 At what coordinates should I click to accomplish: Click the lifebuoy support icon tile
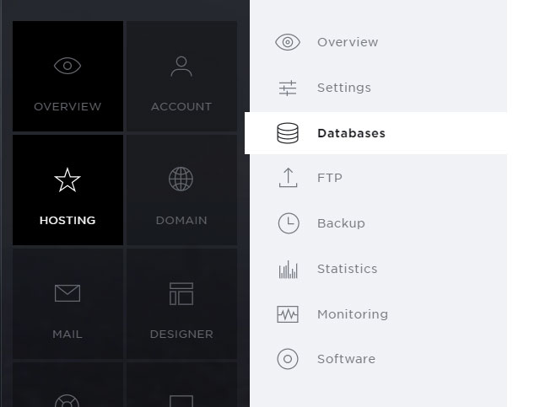click(x=67, y=384)
